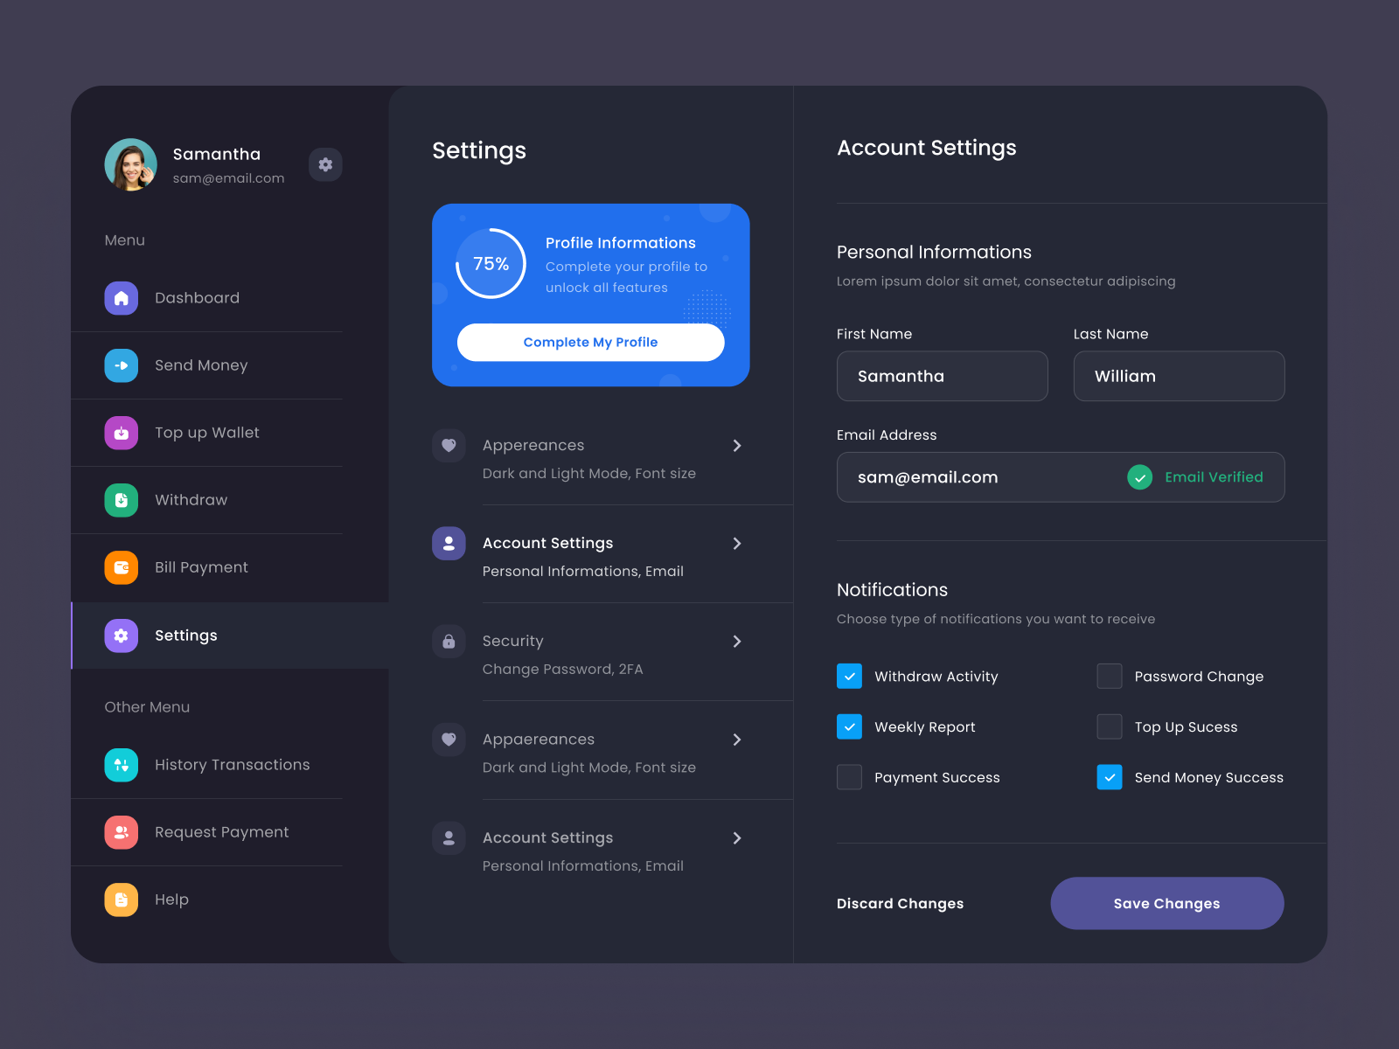Expand the Appaereances chevron arrow
Viewport: 1399px width, 1049px height.
737,740
